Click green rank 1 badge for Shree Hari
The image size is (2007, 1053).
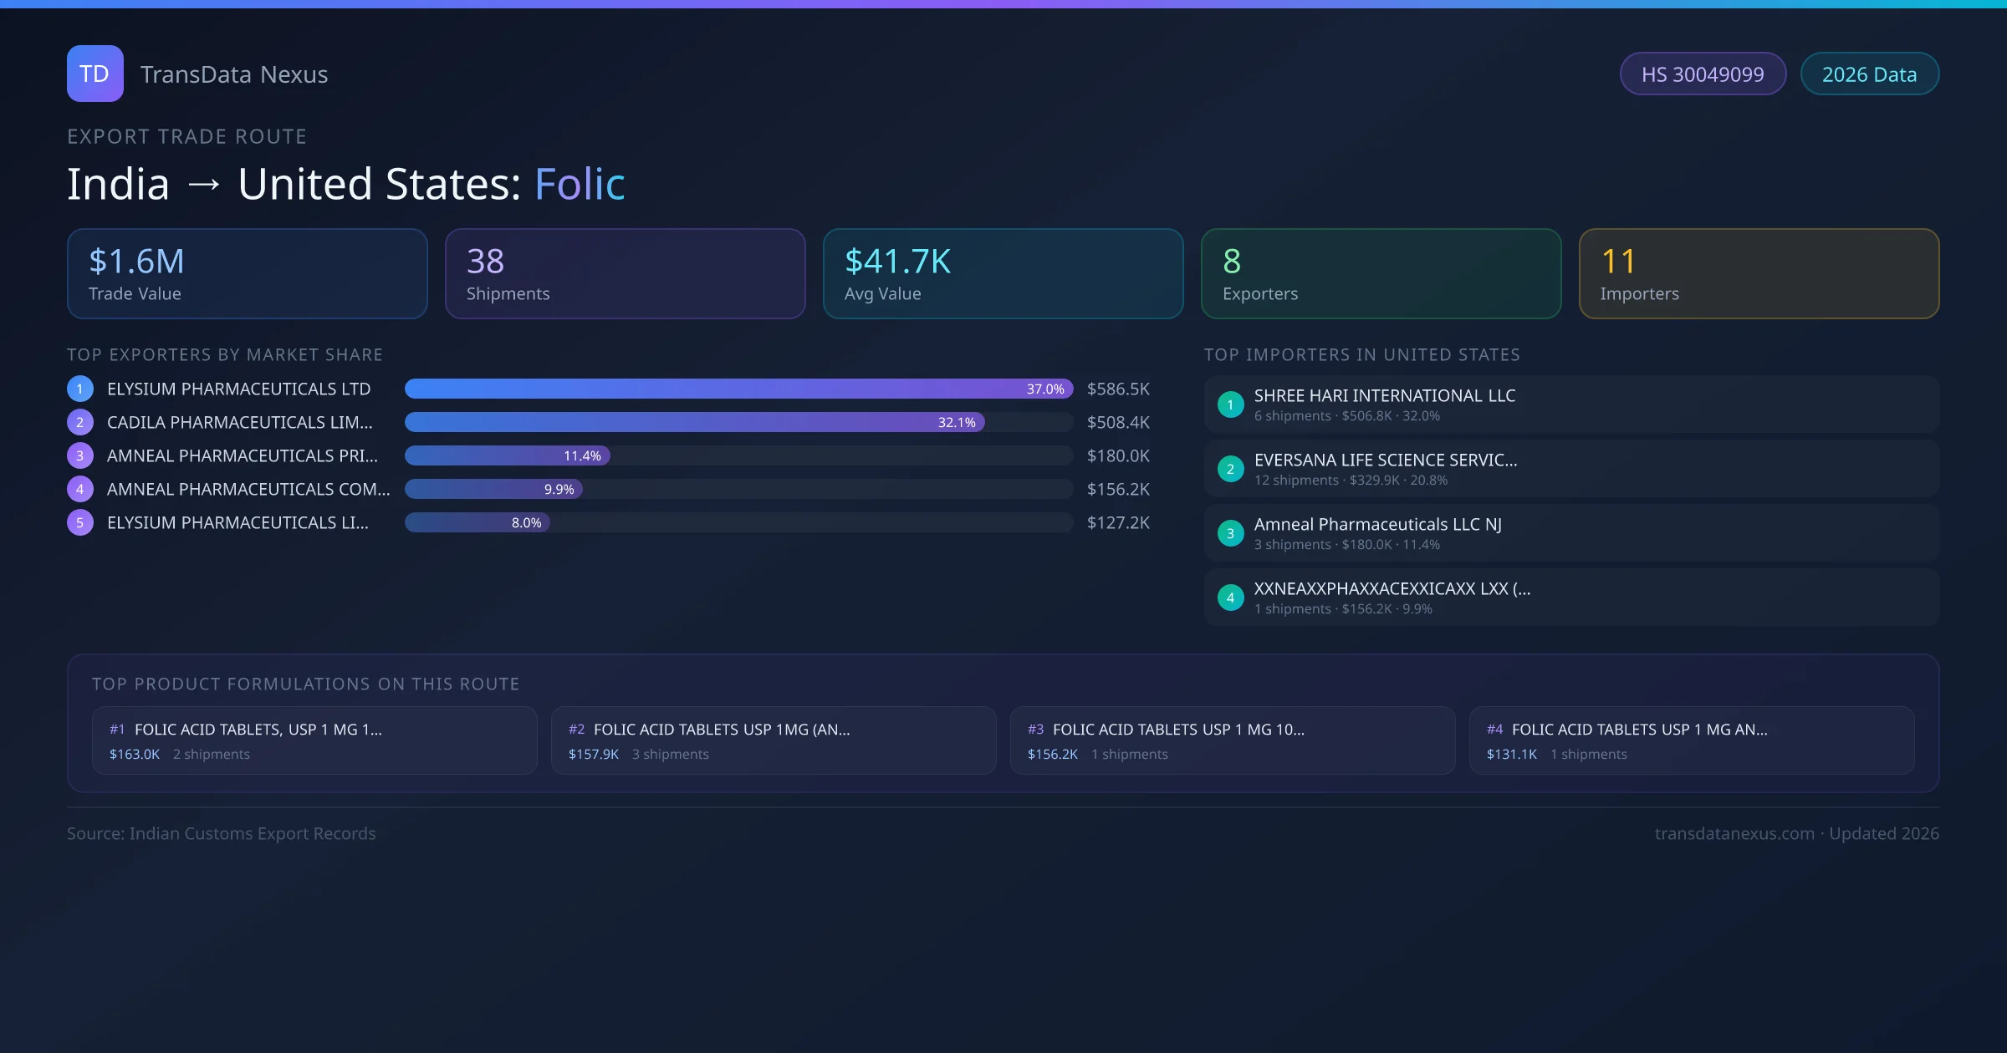click(x=1230, y=404)
